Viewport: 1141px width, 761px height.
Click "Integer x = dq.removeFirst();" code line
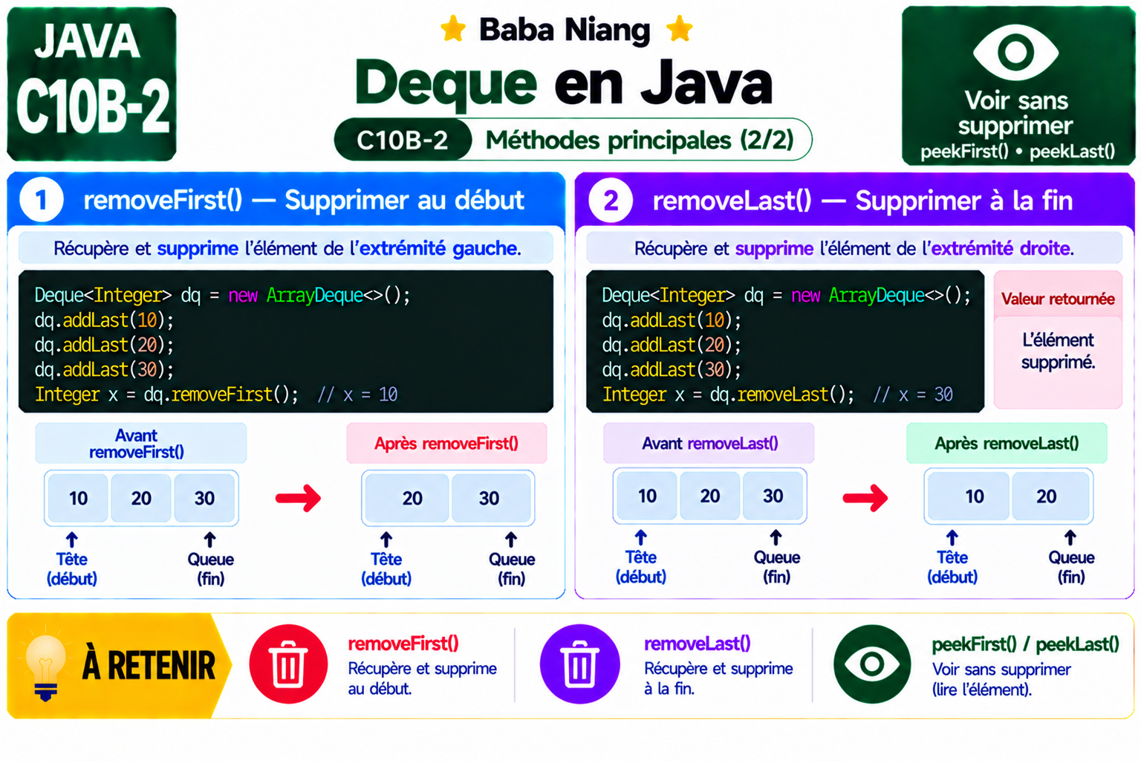pyautogui.click(x=166, y=395)
